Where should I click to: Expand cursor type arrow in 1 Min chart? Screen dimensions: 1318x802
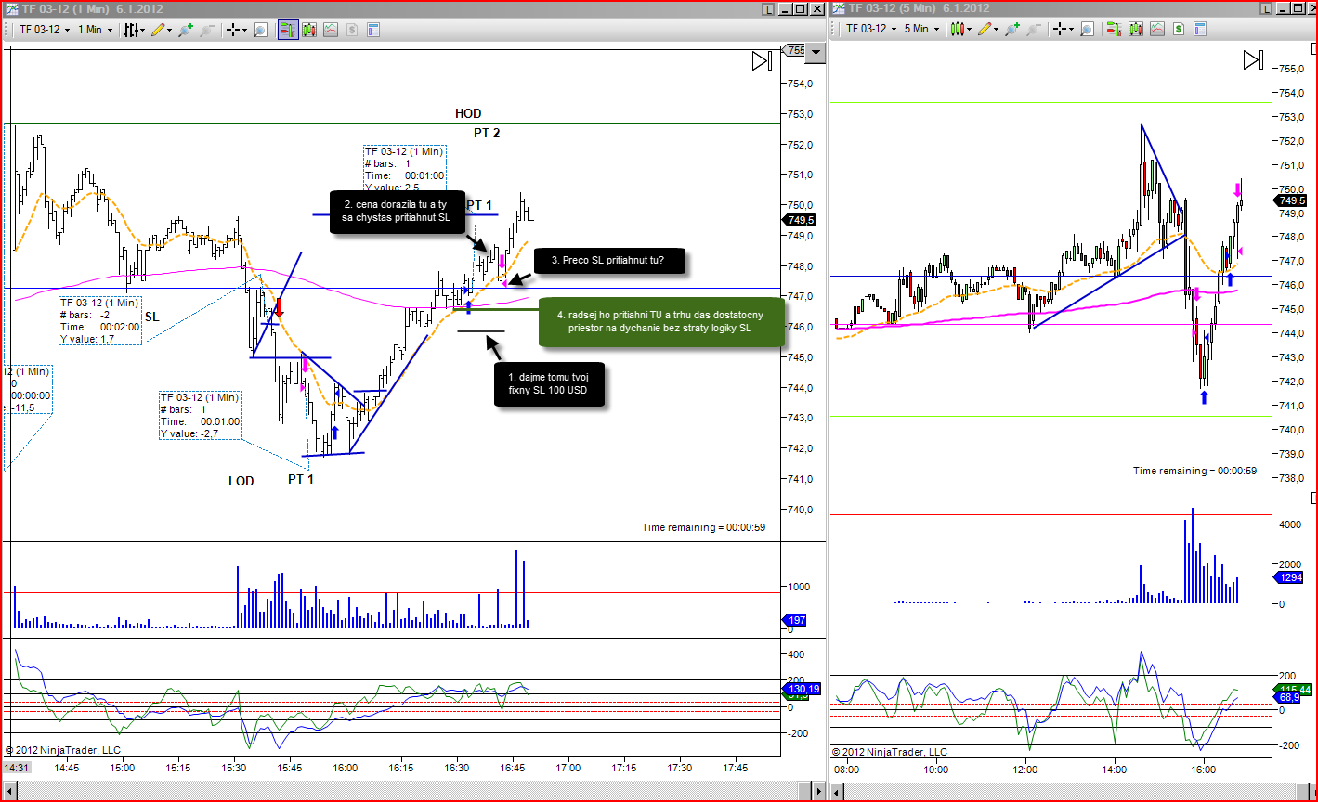pyautogui.click(x=245, y=30)
